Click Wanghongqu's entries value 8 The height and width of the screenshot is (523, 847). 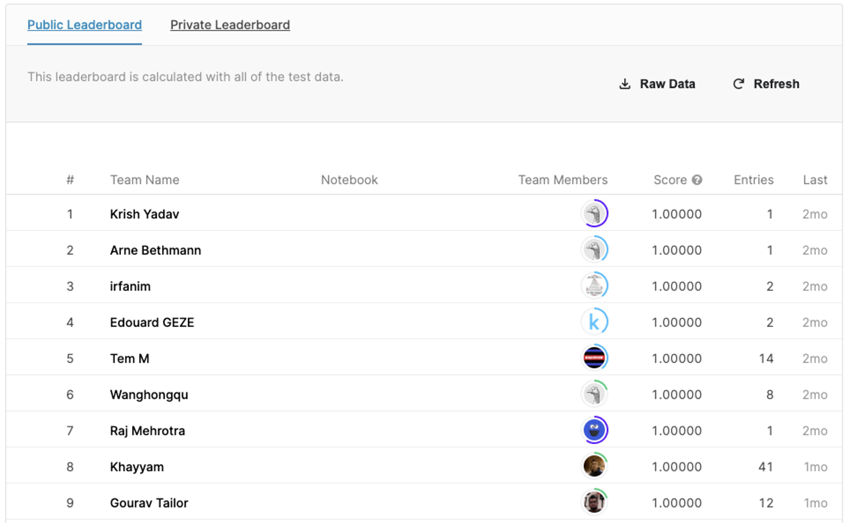point(770,394)
